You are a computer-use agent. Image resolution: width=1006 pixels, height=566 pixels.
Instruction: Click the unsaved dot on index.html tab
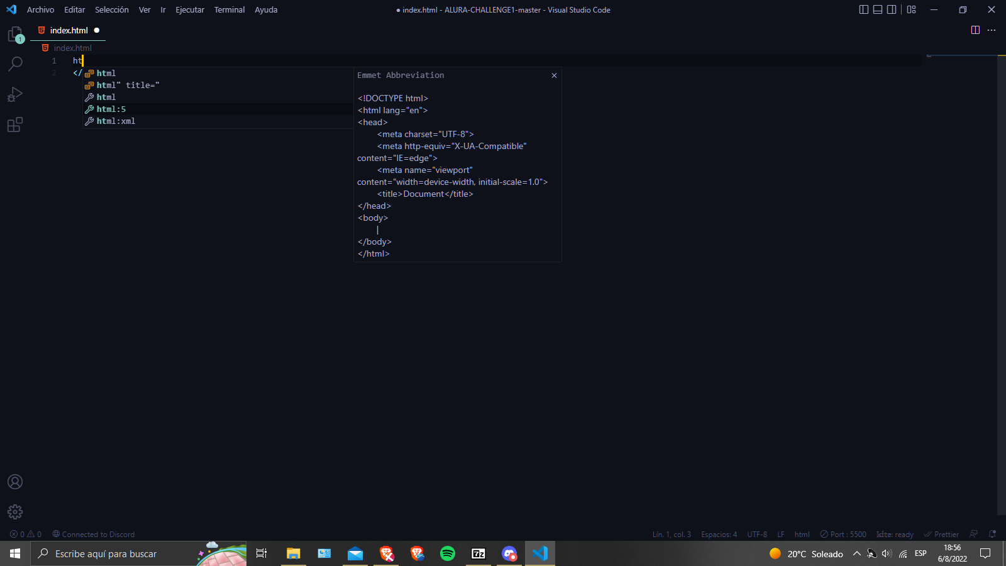[97, 30]
